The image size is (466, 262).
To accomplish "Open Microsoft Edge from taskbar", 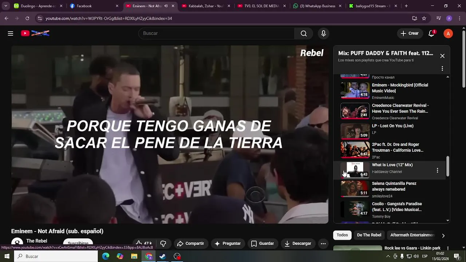I will click(106, 256).
